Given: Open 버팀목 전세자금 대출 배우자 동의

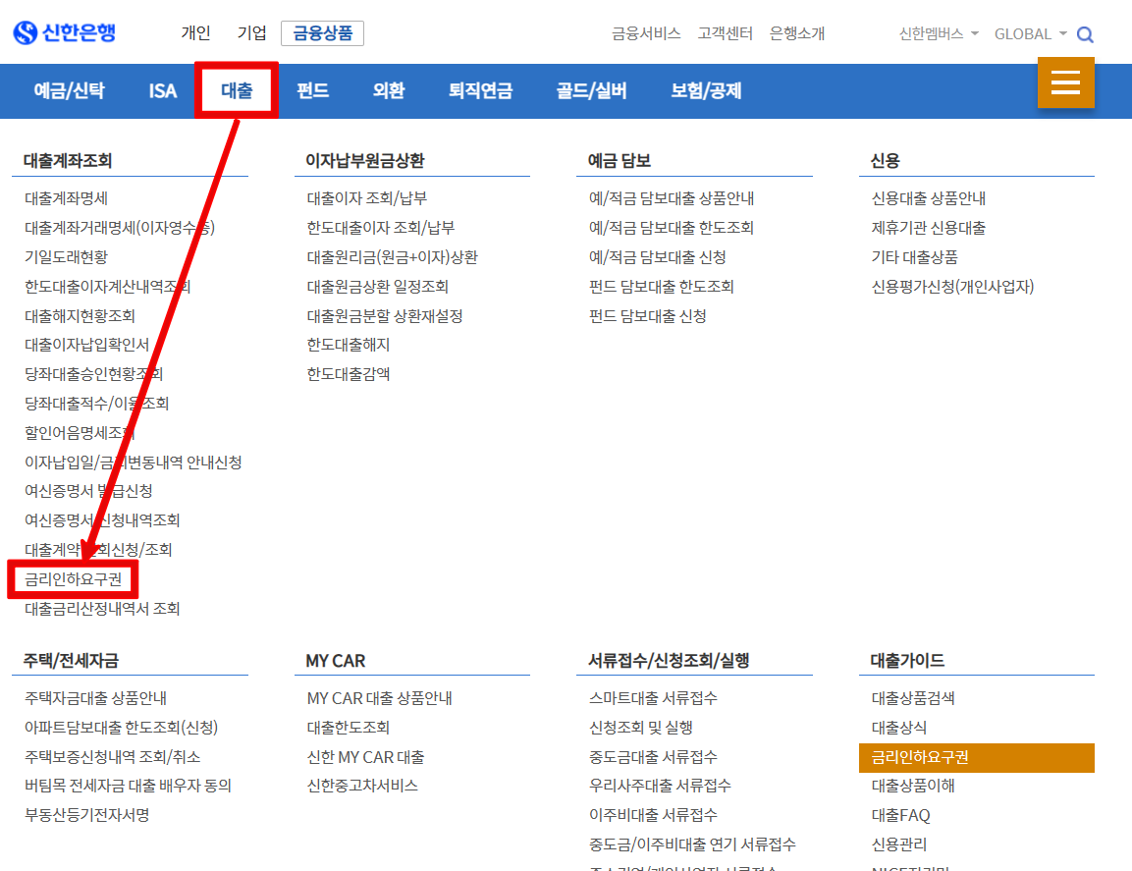Looking at the screenshot, I should point(128,786).
